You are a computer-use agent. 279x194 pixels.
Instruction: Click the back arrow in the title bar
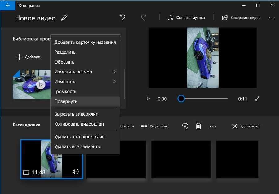click(8, 5)
